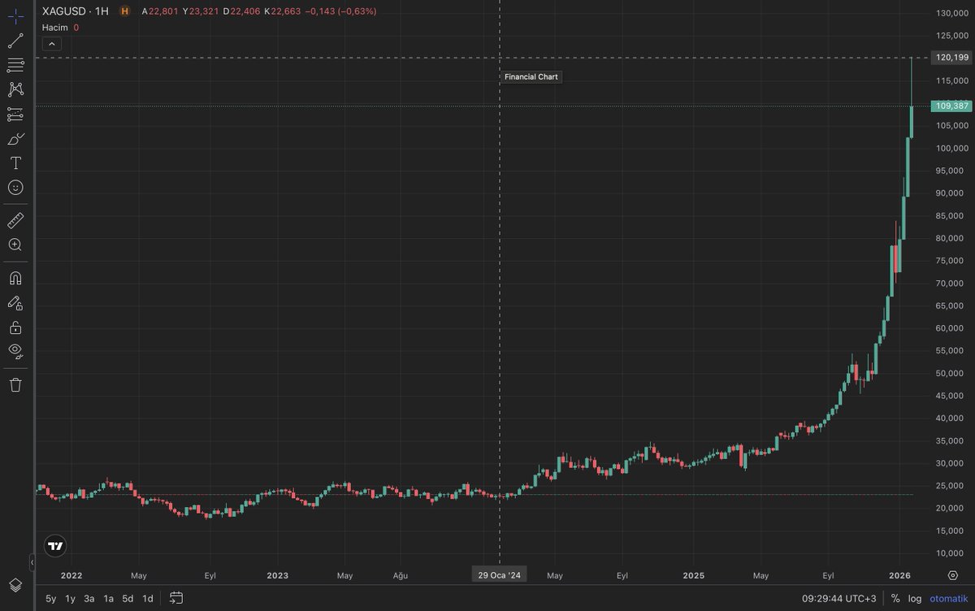Screen dimensions: 975x611
Task: Open the object tree layers panel
Action: point(15,585)
